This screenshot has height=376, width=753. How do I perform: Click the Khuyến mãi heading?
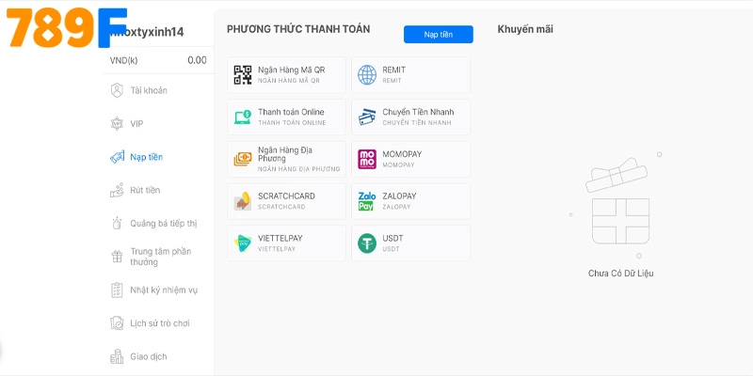point(525,29)
